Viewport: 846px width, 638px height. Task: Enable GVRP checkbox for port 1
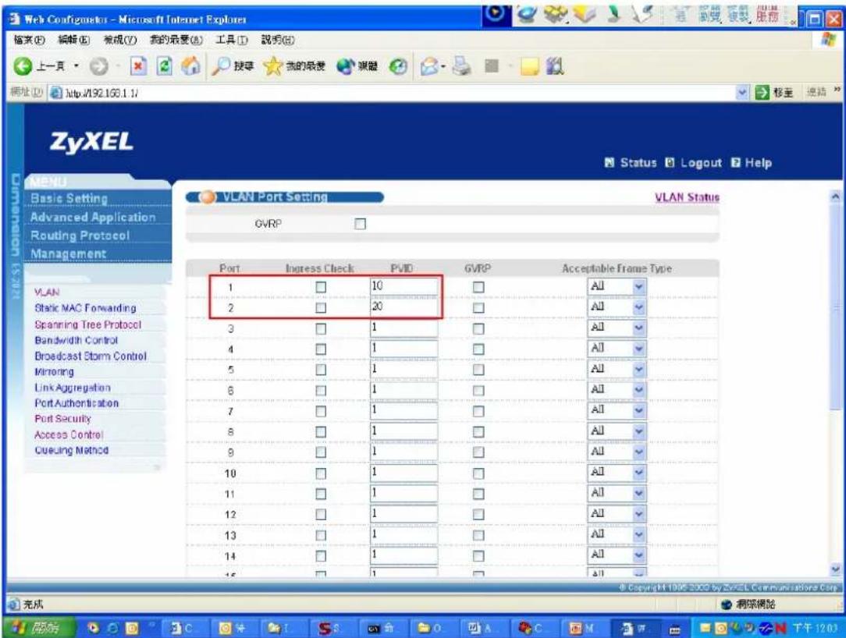[x=478, y=287]
